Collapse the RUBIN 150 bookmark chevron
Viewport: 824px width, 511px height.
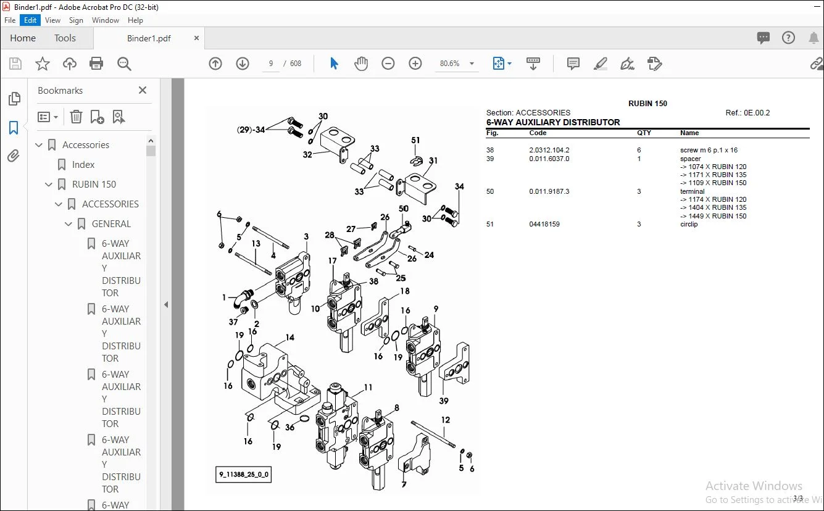click(49, 185)
